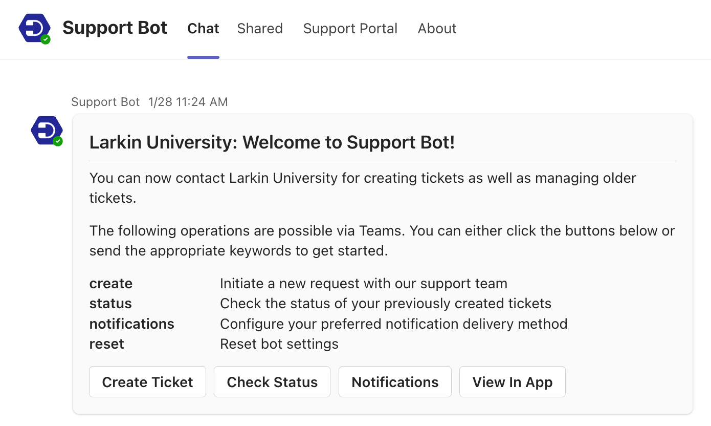The width and height of the screenshot is (711, 426).
Task: Go to the Support Portal tab
Action: click(350, 29)
